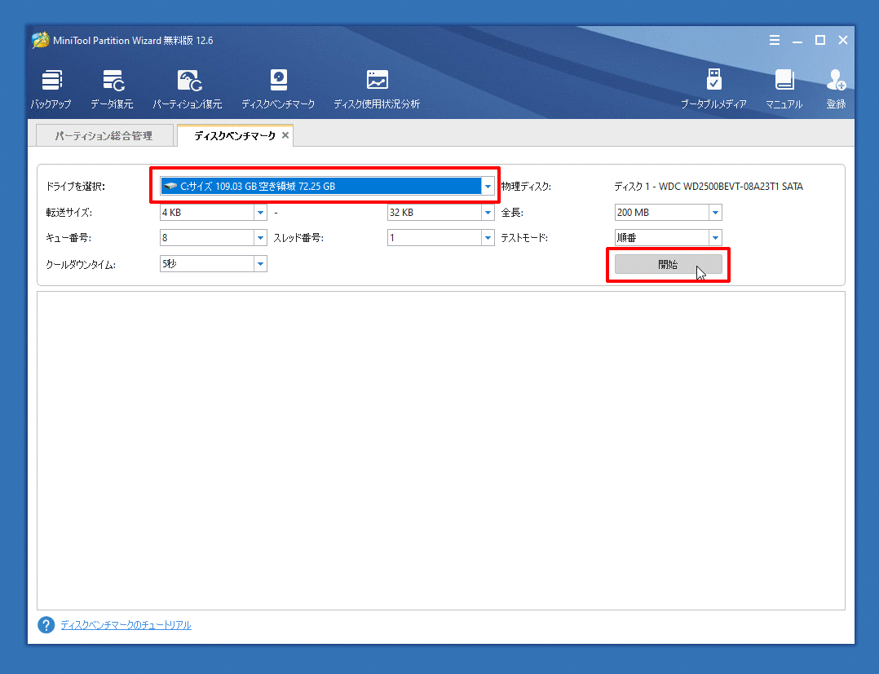Screen dimensions: 879x674
Task: Open the 全長 200 MB dropdown
Action: pos(715,213)
